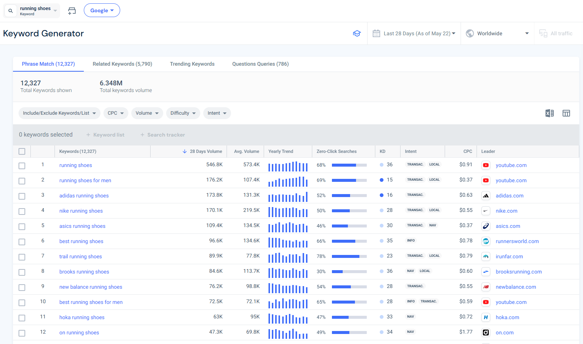Click the Runner's World leader logo
Viewport: 583px width, 344px height.
486,241
